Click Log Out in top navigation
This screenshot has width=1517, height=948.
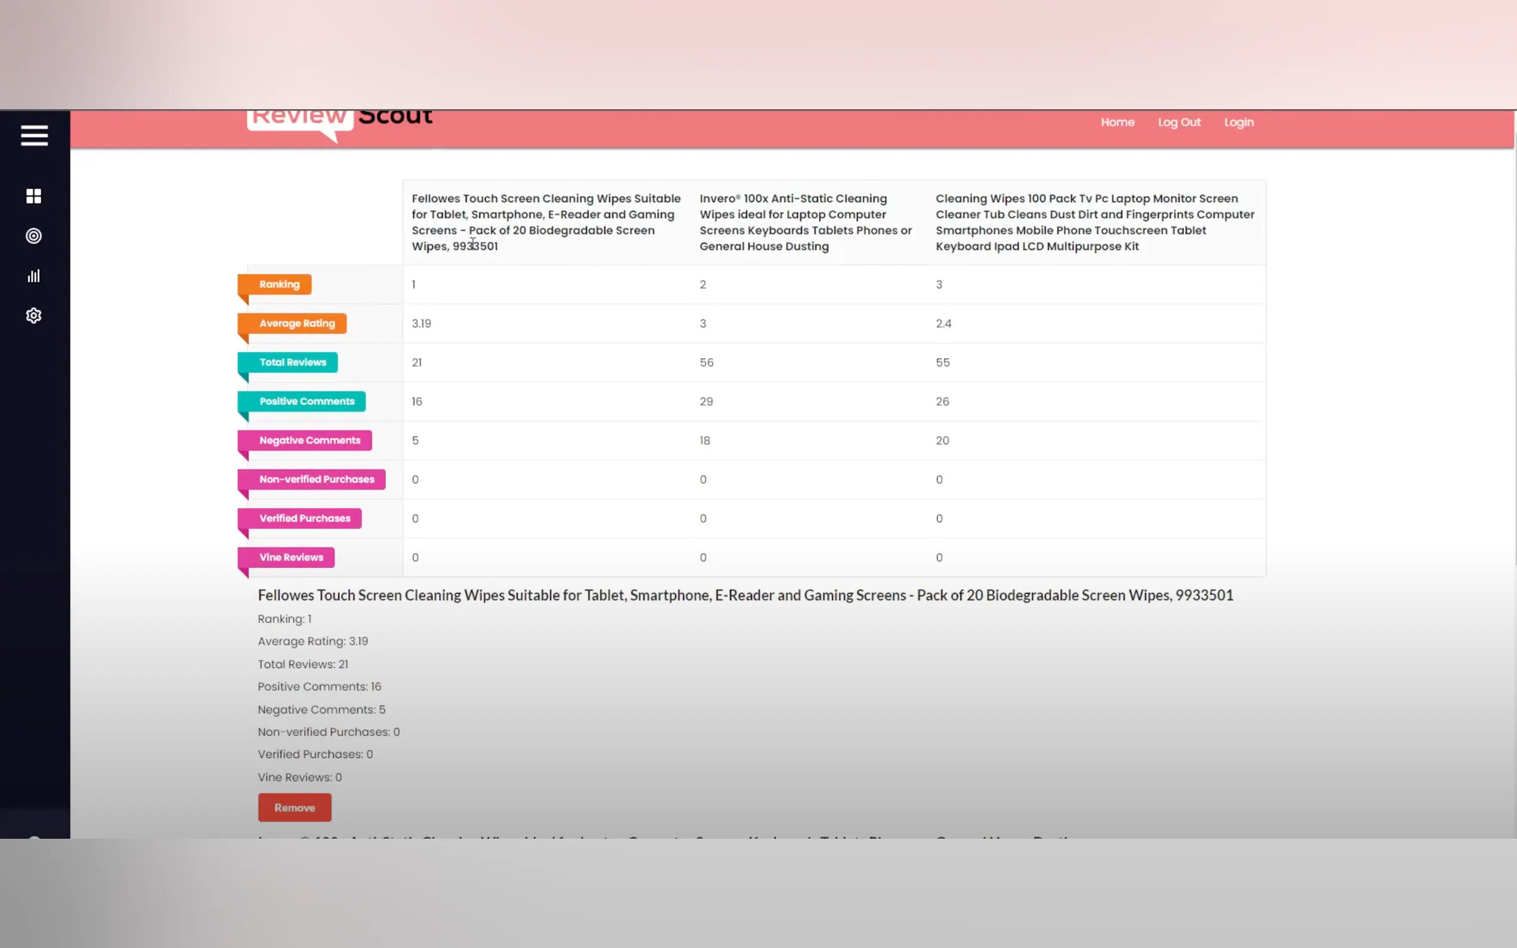tap(1178, 122)
